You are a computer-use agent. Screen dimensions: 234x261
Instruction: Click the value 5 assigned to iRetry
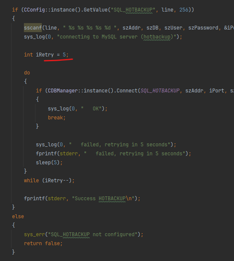click(64, 55)
